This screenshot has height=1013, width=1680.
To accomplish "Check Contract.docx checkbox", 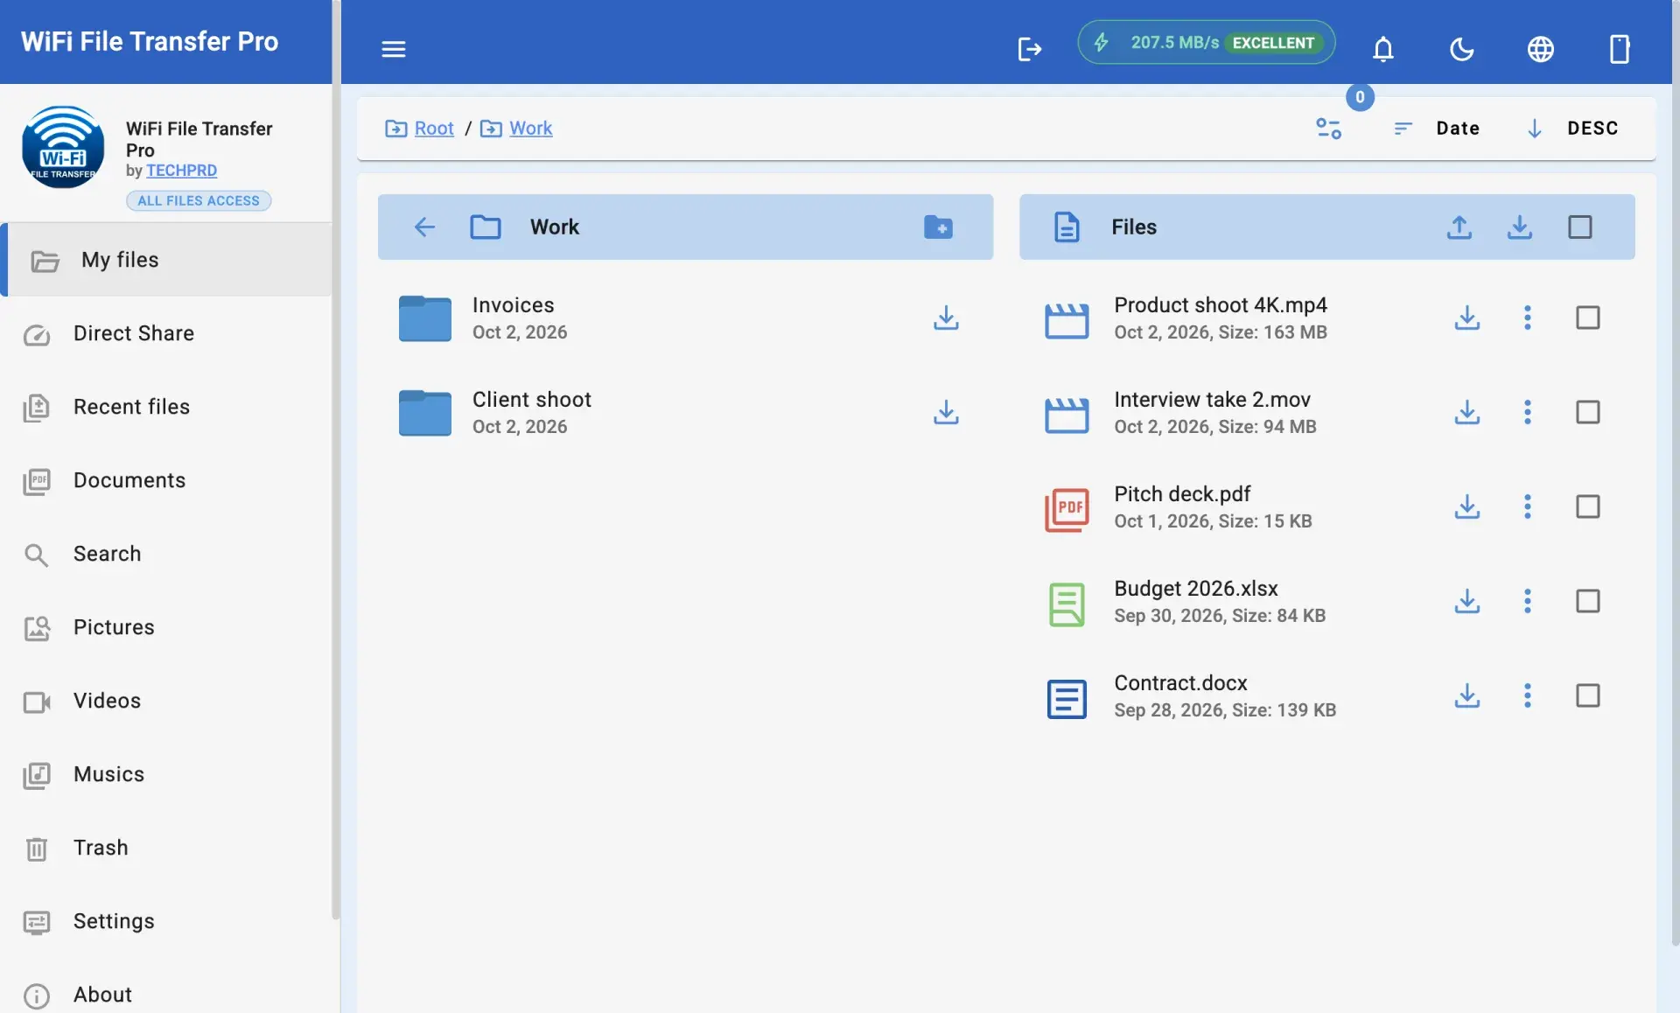I will pyautogui.click(x=1587, y=695).
